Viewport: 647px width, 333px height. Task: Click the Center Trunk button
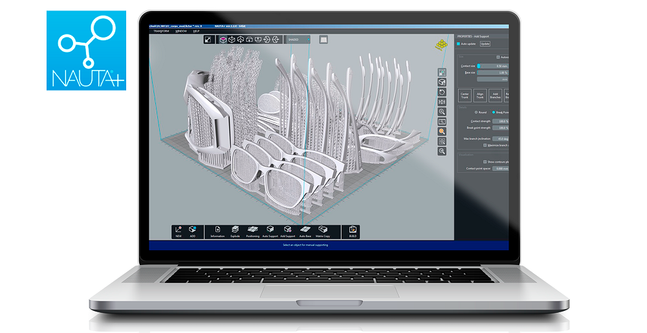(x=465, y=95)
